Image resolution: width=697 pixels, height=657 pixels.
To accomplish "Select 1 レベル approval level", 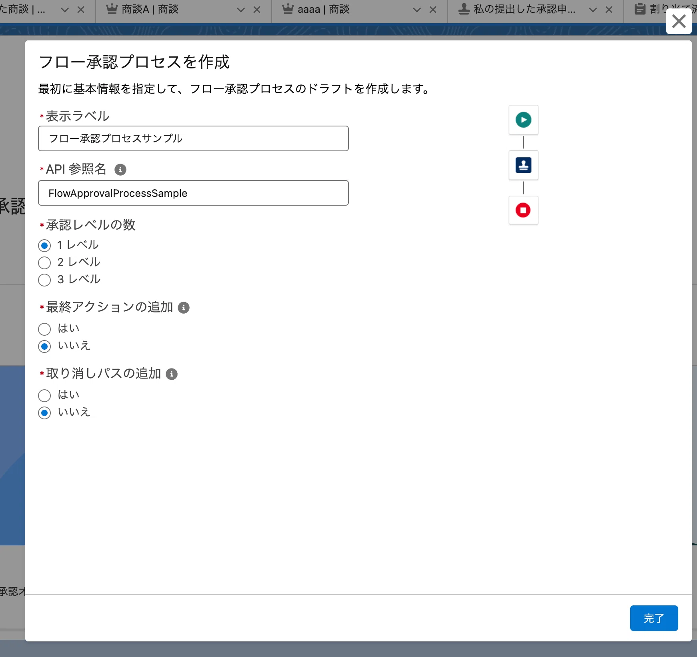I will (44, 245).
